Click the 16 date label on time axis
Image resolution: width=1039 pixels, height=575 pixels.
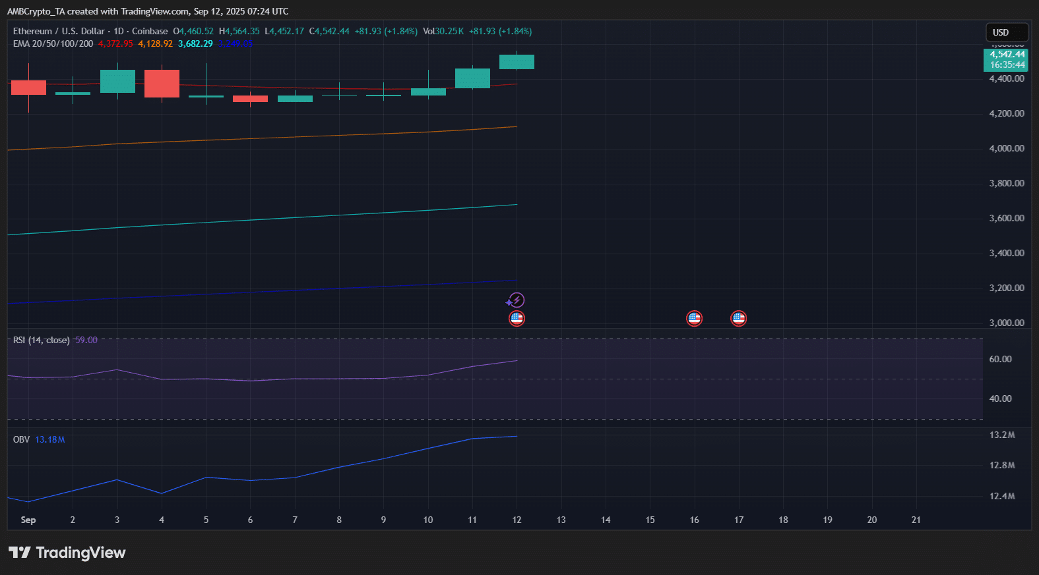coord(694,520)
